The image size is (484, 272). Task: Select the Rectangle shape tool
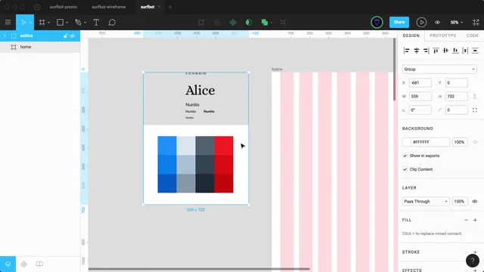[60, 22]
